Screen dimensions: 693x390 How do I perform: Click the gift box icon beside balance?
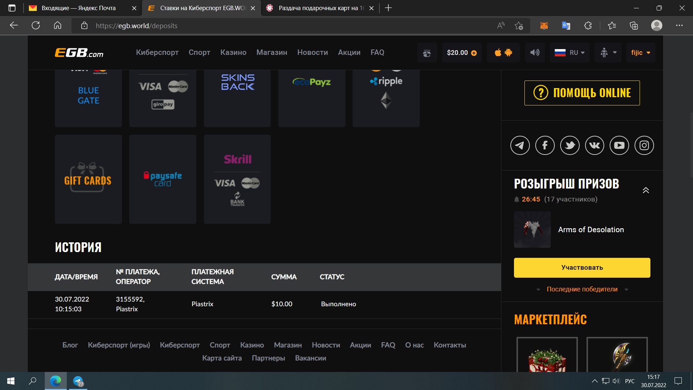coord(427,53)
